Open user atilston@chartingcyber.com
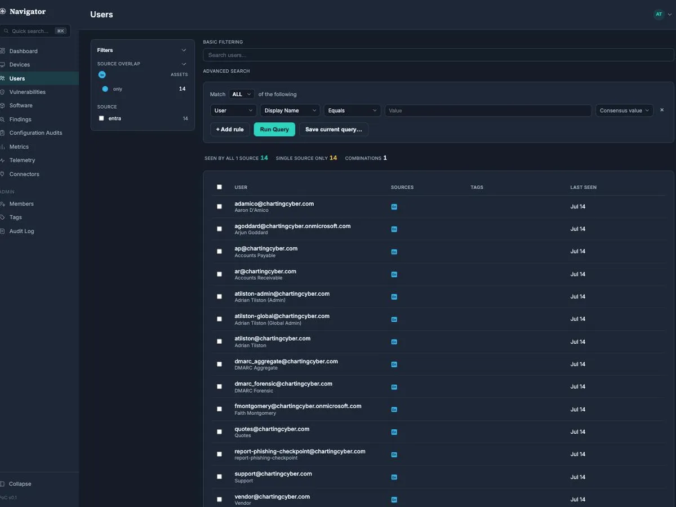The width and height of the screenshot is (676, 507). (x=273, y=339)
